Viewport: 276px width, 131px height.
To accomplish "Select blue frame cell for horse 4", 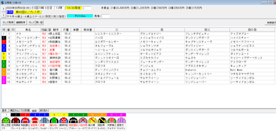I will tap(4, 46).
